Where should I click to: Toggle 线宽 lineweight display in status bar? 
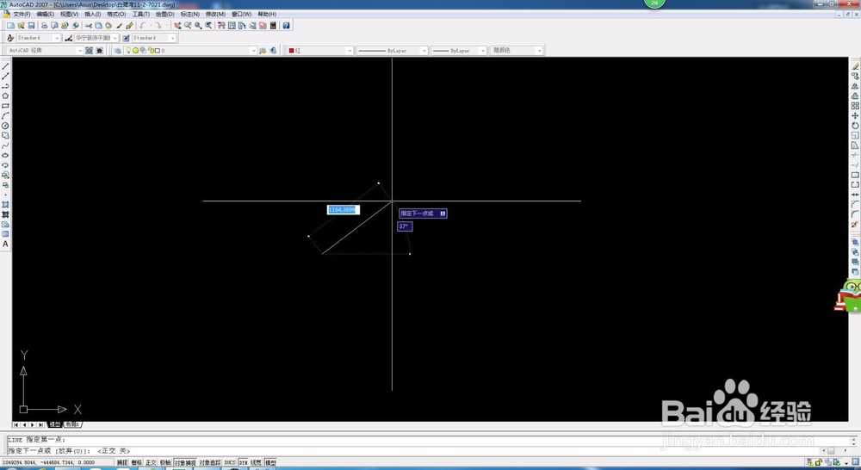[257, 463]
